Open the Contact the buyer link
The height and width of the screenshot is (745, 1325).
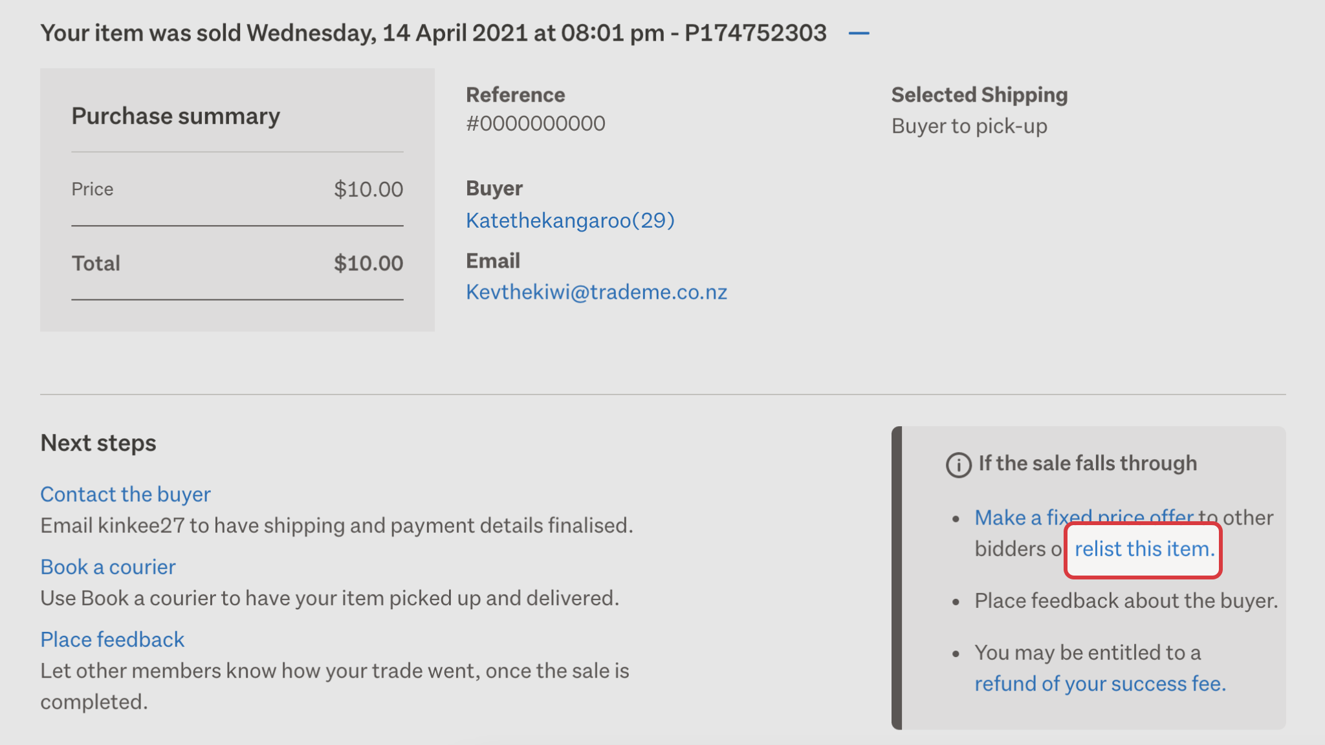[126, 494]
